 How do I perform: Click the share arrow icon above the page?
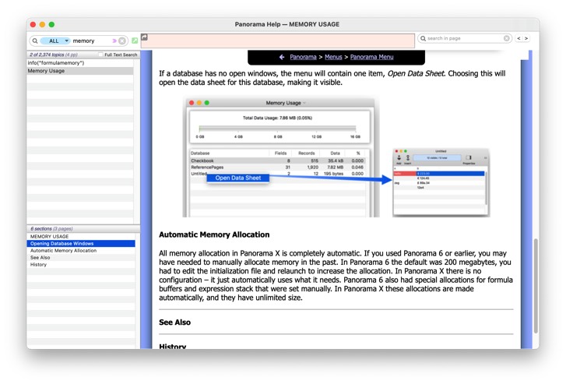(145, 37)
